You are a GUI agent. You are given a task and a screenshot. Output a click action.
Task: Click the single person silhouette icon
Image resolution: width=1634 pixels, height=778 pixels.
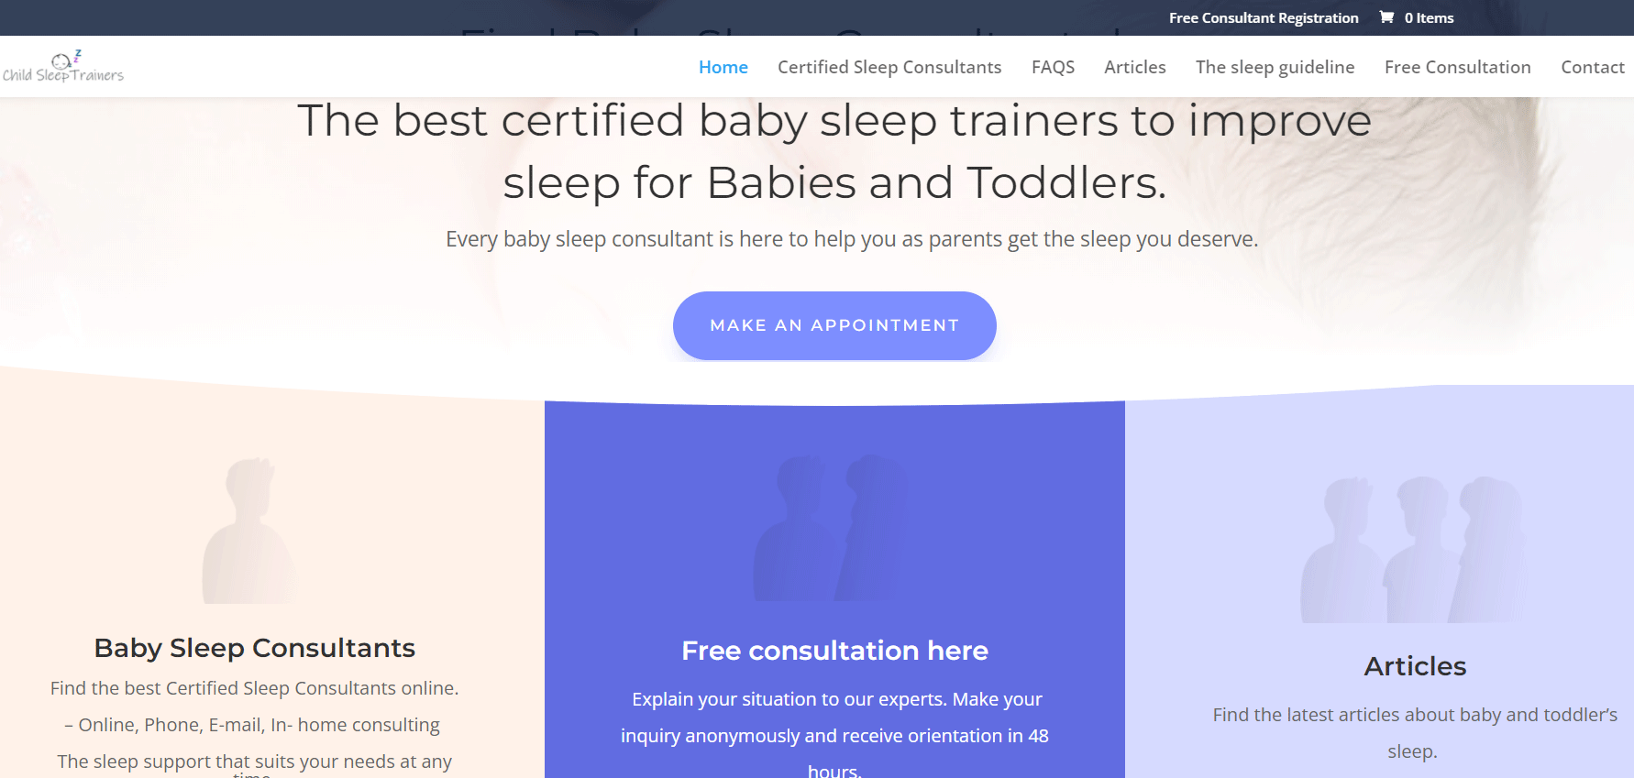click(249, 531)
